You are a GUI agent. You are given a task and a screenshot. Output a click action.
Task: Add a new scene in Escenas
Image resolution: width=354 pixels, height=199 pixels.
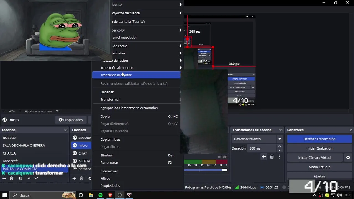(x=4, y=179)
